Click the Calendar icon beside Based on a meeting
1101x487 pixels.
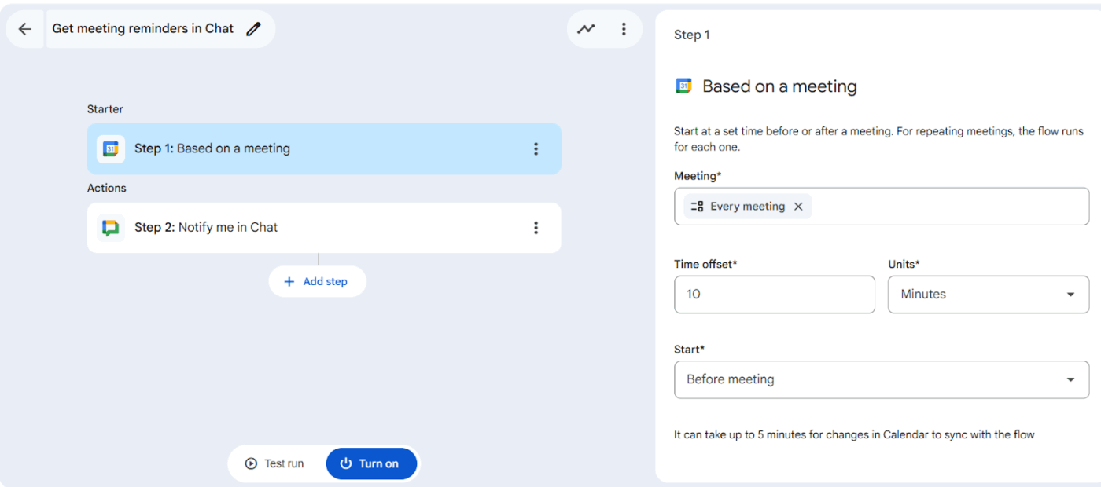683,86
